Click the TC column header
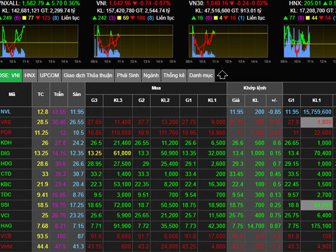The image size is (336, 252). 40,94
